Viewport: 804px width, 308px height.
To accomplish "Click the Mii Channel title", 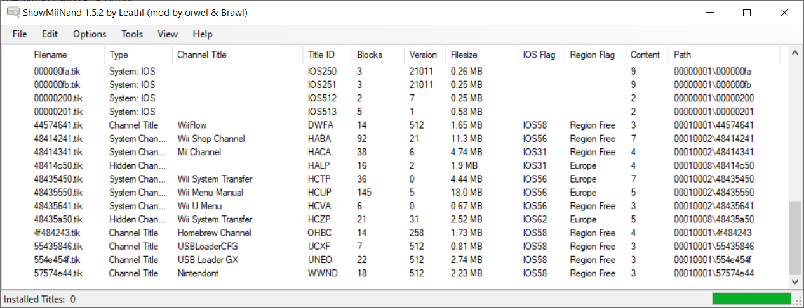I will coord(199,152).
